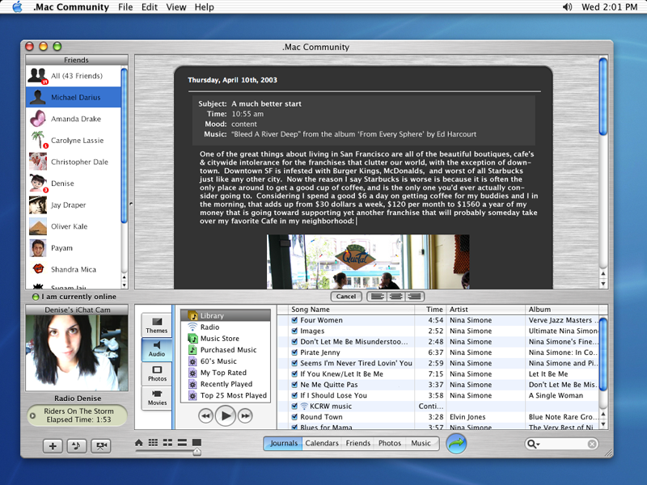Uncheck Seems I'm Never Tired Lovin' You
The image size is (647, 485).
(x=294, y=363)
